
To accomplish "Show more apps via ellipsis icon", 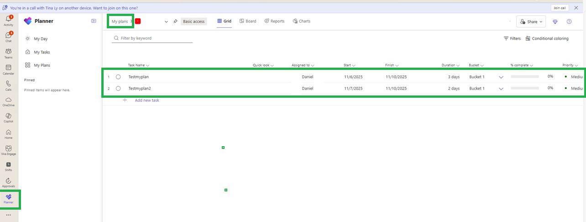I will pyautogui.click(x=9, y=215).
